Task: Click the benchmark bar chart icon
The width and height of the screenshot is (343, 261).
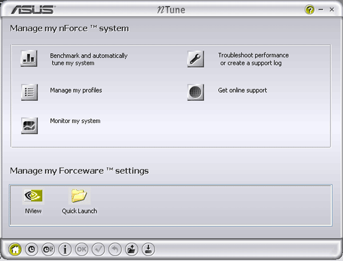Action: 29,59
